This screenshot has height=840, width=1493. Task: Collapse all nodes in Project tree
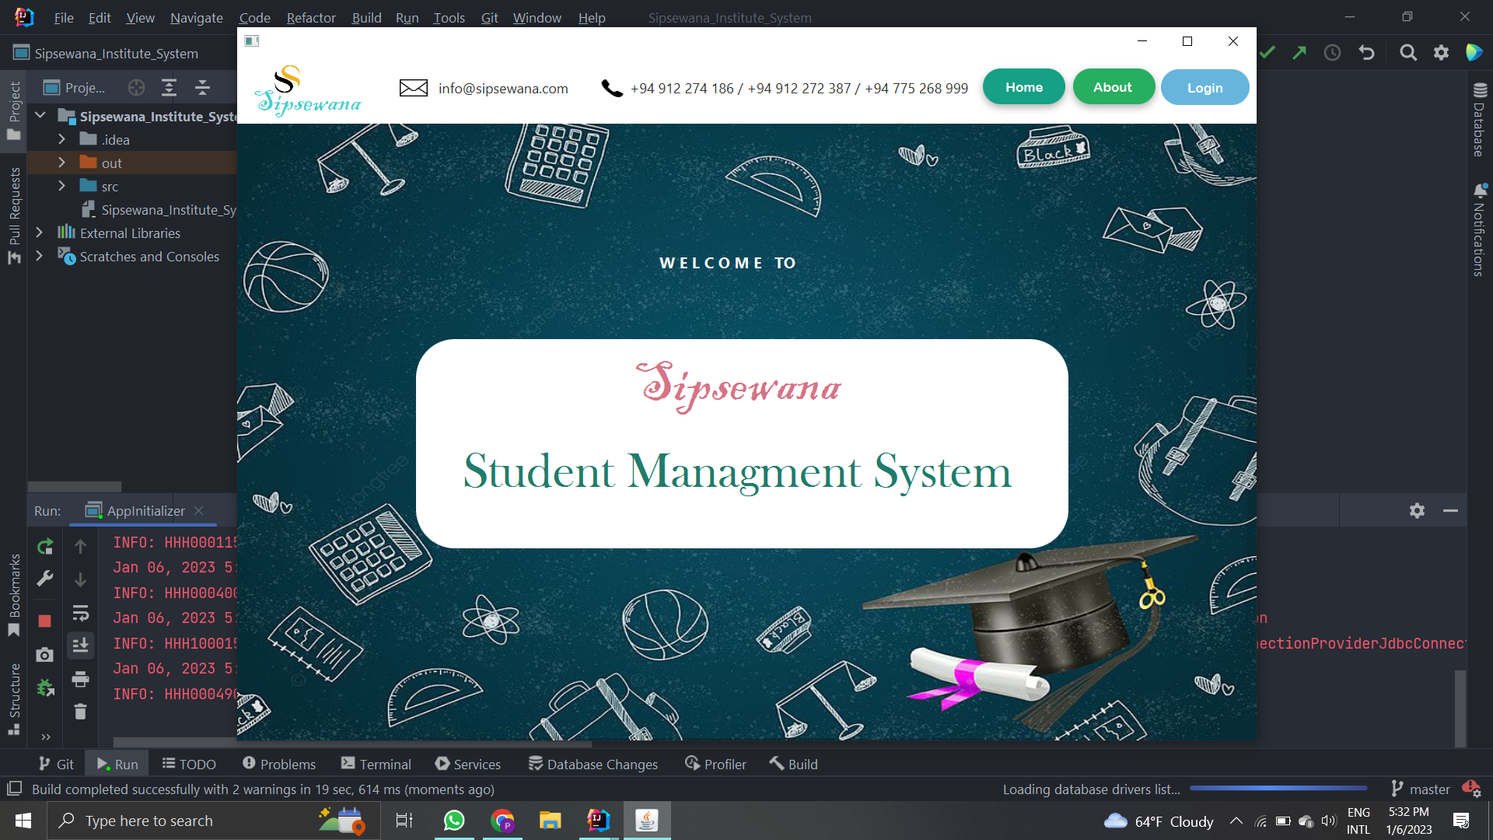tap(201, 87)
